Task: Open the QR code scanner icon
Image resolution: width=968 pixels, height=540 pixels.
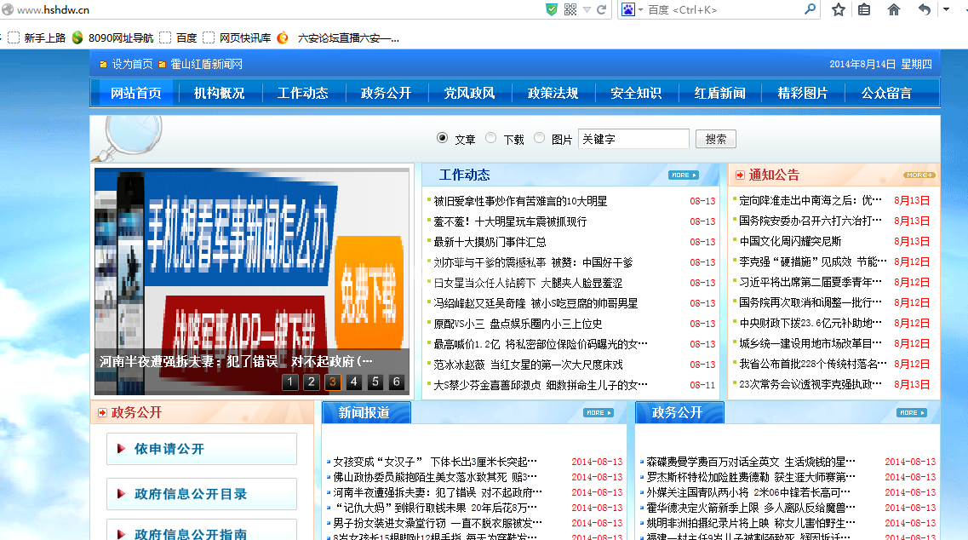Action: 570,9
